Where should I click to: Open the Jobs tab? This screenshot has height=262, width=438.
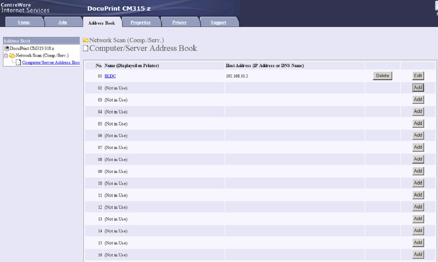(62, 22)
